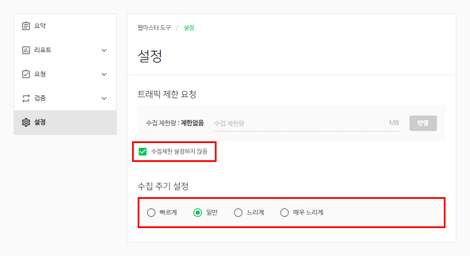Select the 일반 radio button
Screen dimensions: 470x256
point(198,213)
